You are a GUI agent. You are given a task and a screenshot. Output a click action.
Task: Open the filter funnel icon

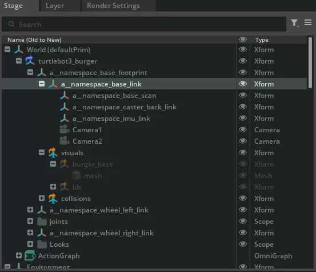[295, 22]
